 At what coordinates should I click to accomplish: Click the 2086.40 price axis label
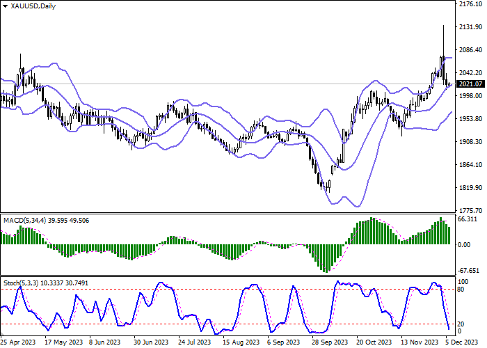(470, 49)
